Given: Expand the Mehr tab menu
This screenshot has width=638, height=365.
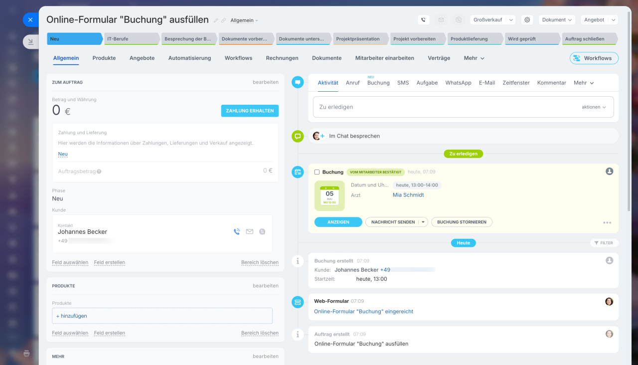Looking at the screenshot, I should (x=474, y=58).
